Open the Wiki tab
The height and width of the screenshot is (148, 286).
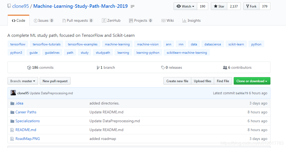[x=168, y=20]
